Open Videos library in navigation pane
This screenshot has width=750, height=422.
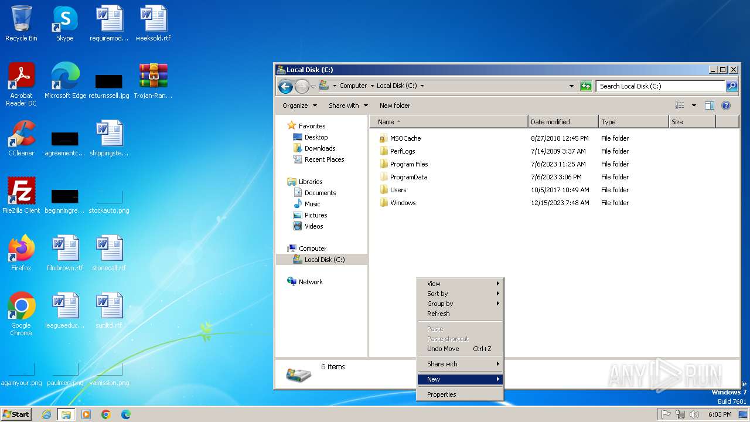308,226
